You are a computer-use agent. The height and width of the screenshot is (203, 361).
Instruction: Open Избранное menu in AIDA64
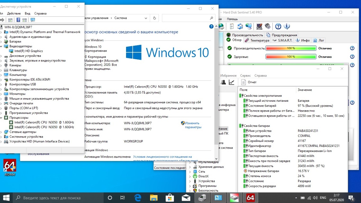click(x=228, y=76)
